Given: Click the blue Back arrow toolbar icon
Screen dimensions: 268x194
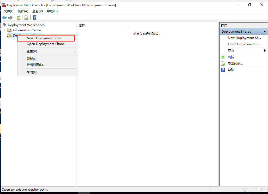Looking at the screenshot, I should 4,17.
